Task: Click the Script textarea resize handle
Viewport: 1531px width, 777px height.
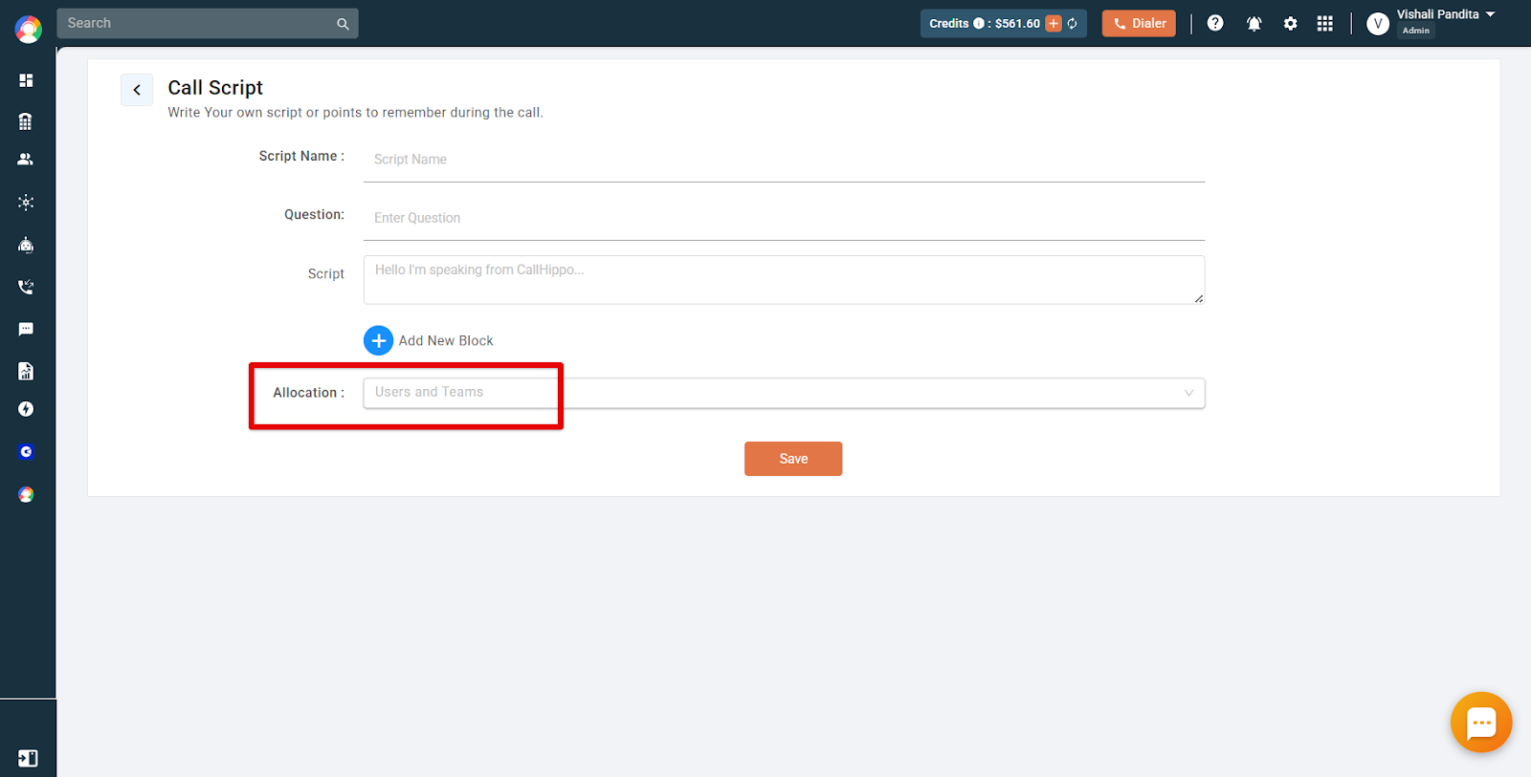Action: pyautogui.click(x=1198, y=298)
